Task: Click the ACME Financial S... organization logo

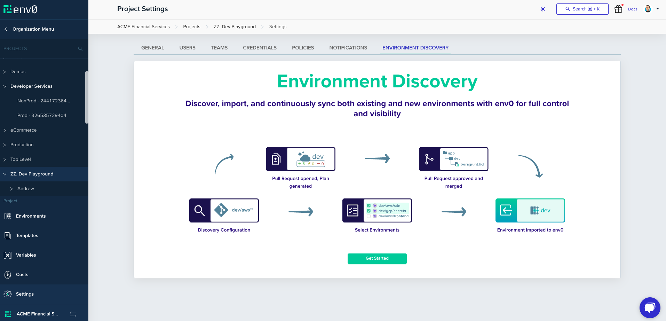Action: click(x=8, y=314)
